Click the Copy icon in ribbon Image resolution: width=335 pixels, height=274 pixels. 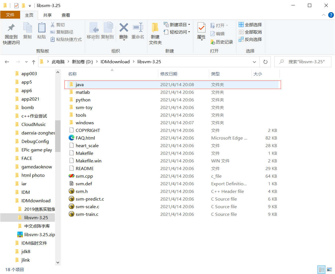pyautogui.click(x=27, y=27)
